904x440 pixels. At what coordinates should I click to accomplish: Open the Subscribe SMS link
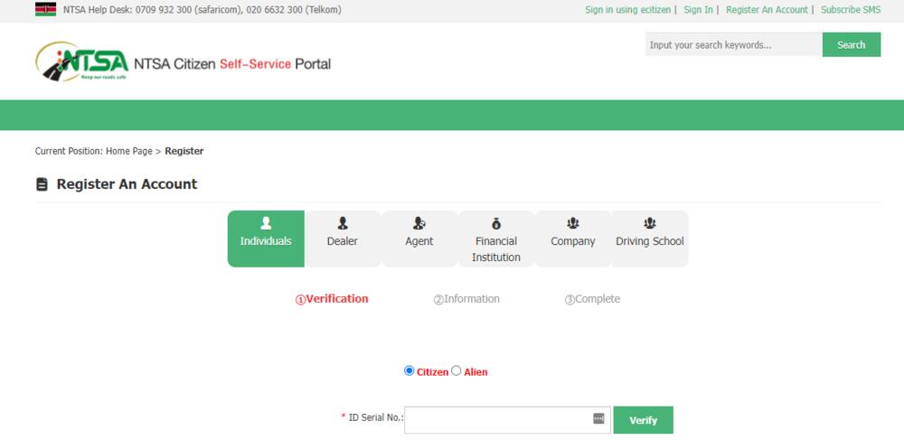coord(851,10)
